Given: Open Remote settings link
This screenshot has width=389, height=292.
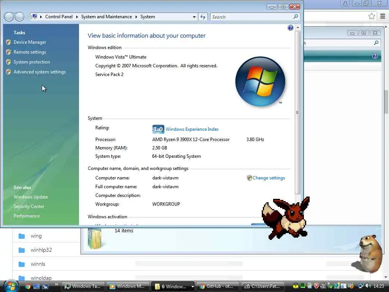Looking at the screenshot, I should tap(30, 52).
